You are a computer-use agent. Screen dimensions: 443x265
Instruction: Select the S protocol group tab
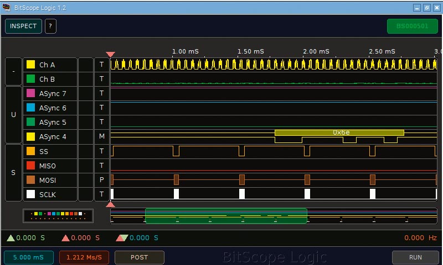tap(13, 173)
